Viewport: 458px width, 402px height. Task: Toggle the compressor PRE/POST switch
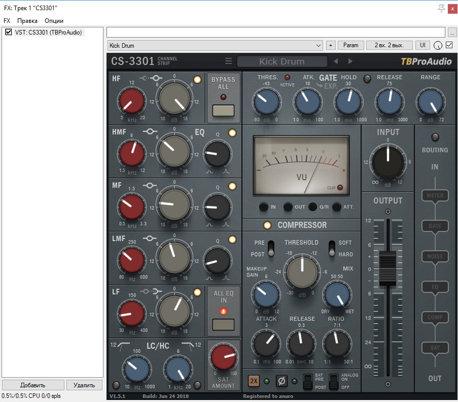[271, 248]
